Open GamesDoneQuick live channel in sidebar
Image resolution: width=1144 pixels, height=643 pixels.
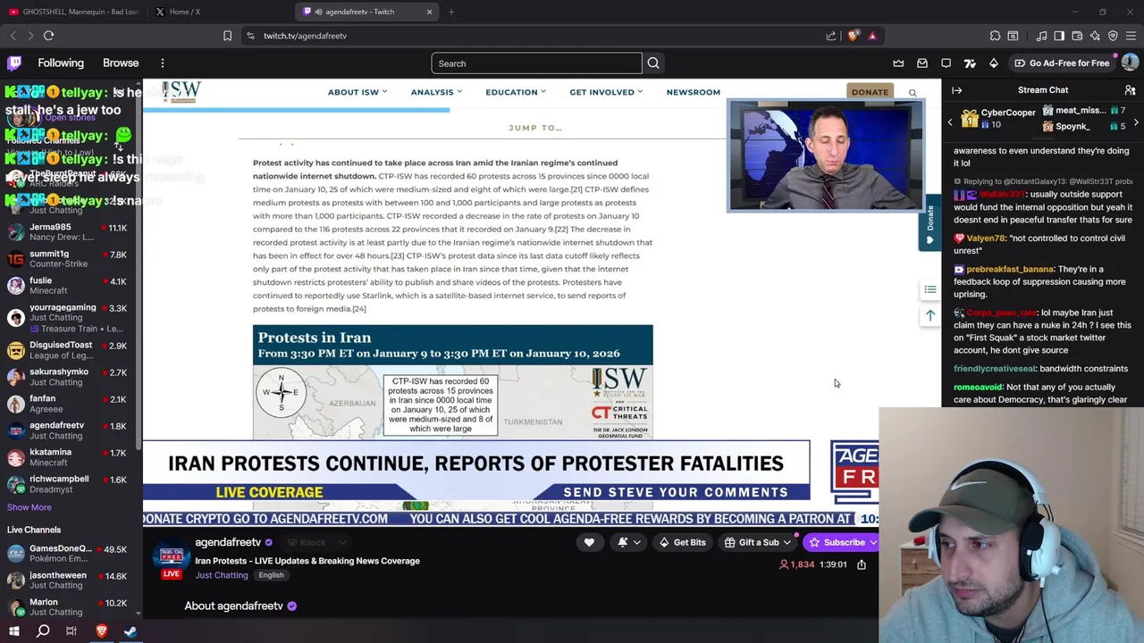[70, 554]
